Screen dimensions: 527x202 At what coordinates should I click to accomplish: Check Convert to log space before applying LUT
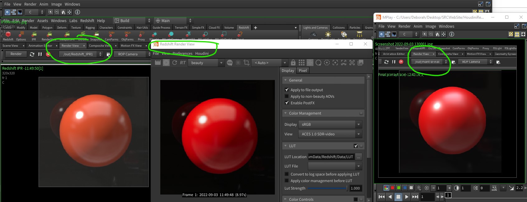click(x=287, y=174)
